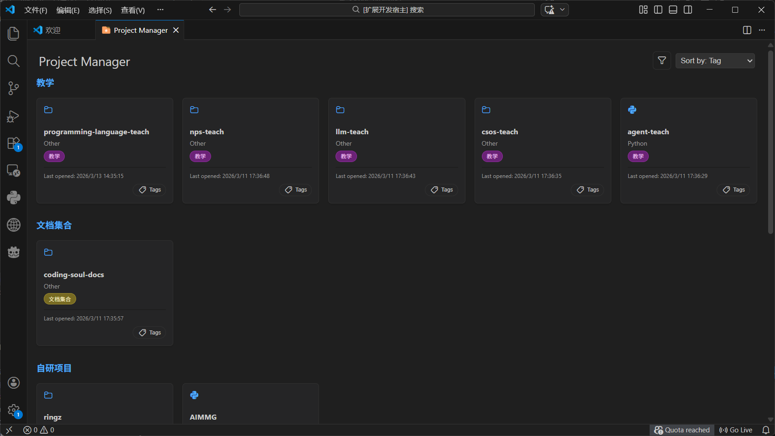Click the vertical scrollbar thumb
Image resolution: width=775 pixels, height=436 pixels.
(x=770, y=141)
